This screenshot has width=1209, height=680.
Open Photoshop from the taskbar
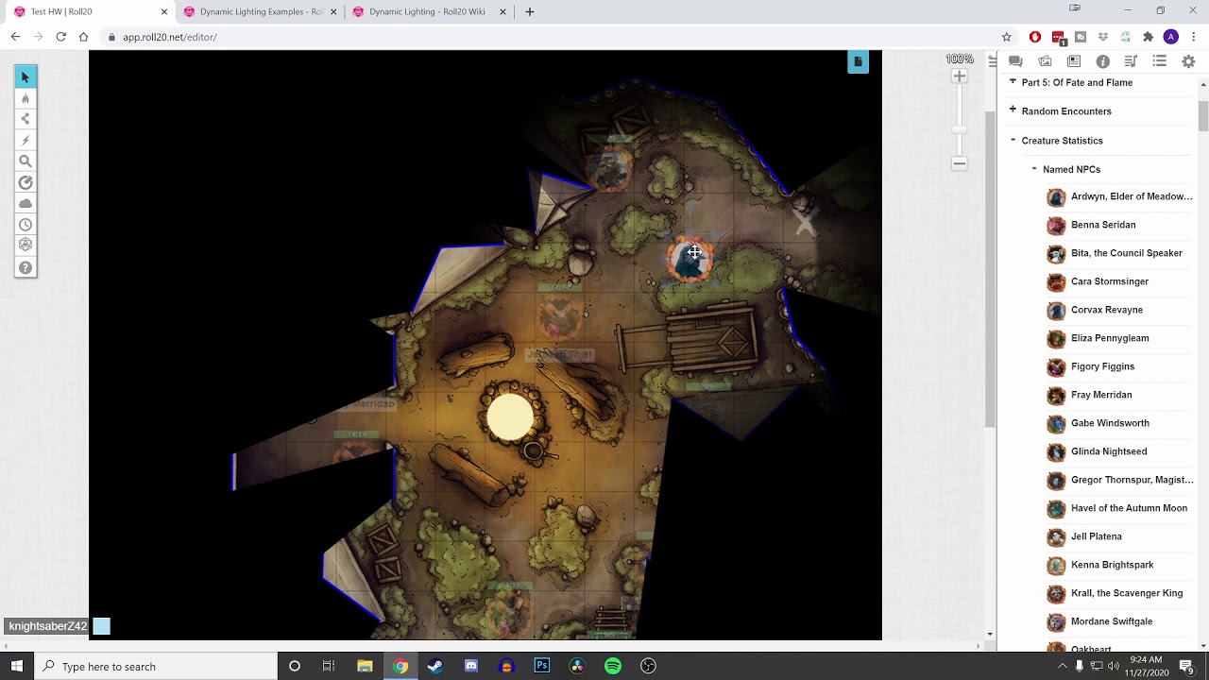[x=541, y=667]
